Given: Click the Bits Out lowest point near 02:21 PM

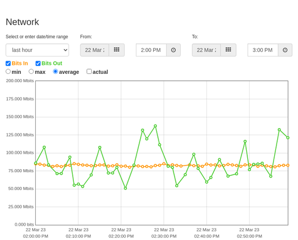Looking at the screenshot, I should 125,188.
